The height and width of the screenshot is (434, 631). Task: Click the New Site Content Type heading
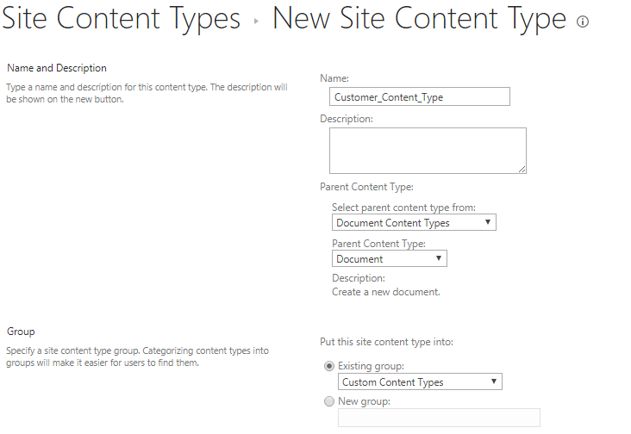pyautogui.click(x=419, y=18)
